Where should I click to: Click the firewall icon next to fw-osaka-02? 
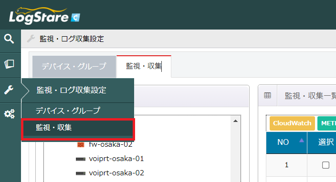pyautogui.click(x=81, y=145)
